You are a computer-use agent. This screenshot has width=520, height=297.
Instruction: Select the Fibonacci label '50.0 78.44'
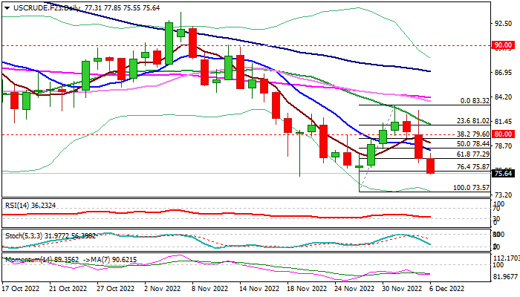click(x=473, y=144)
